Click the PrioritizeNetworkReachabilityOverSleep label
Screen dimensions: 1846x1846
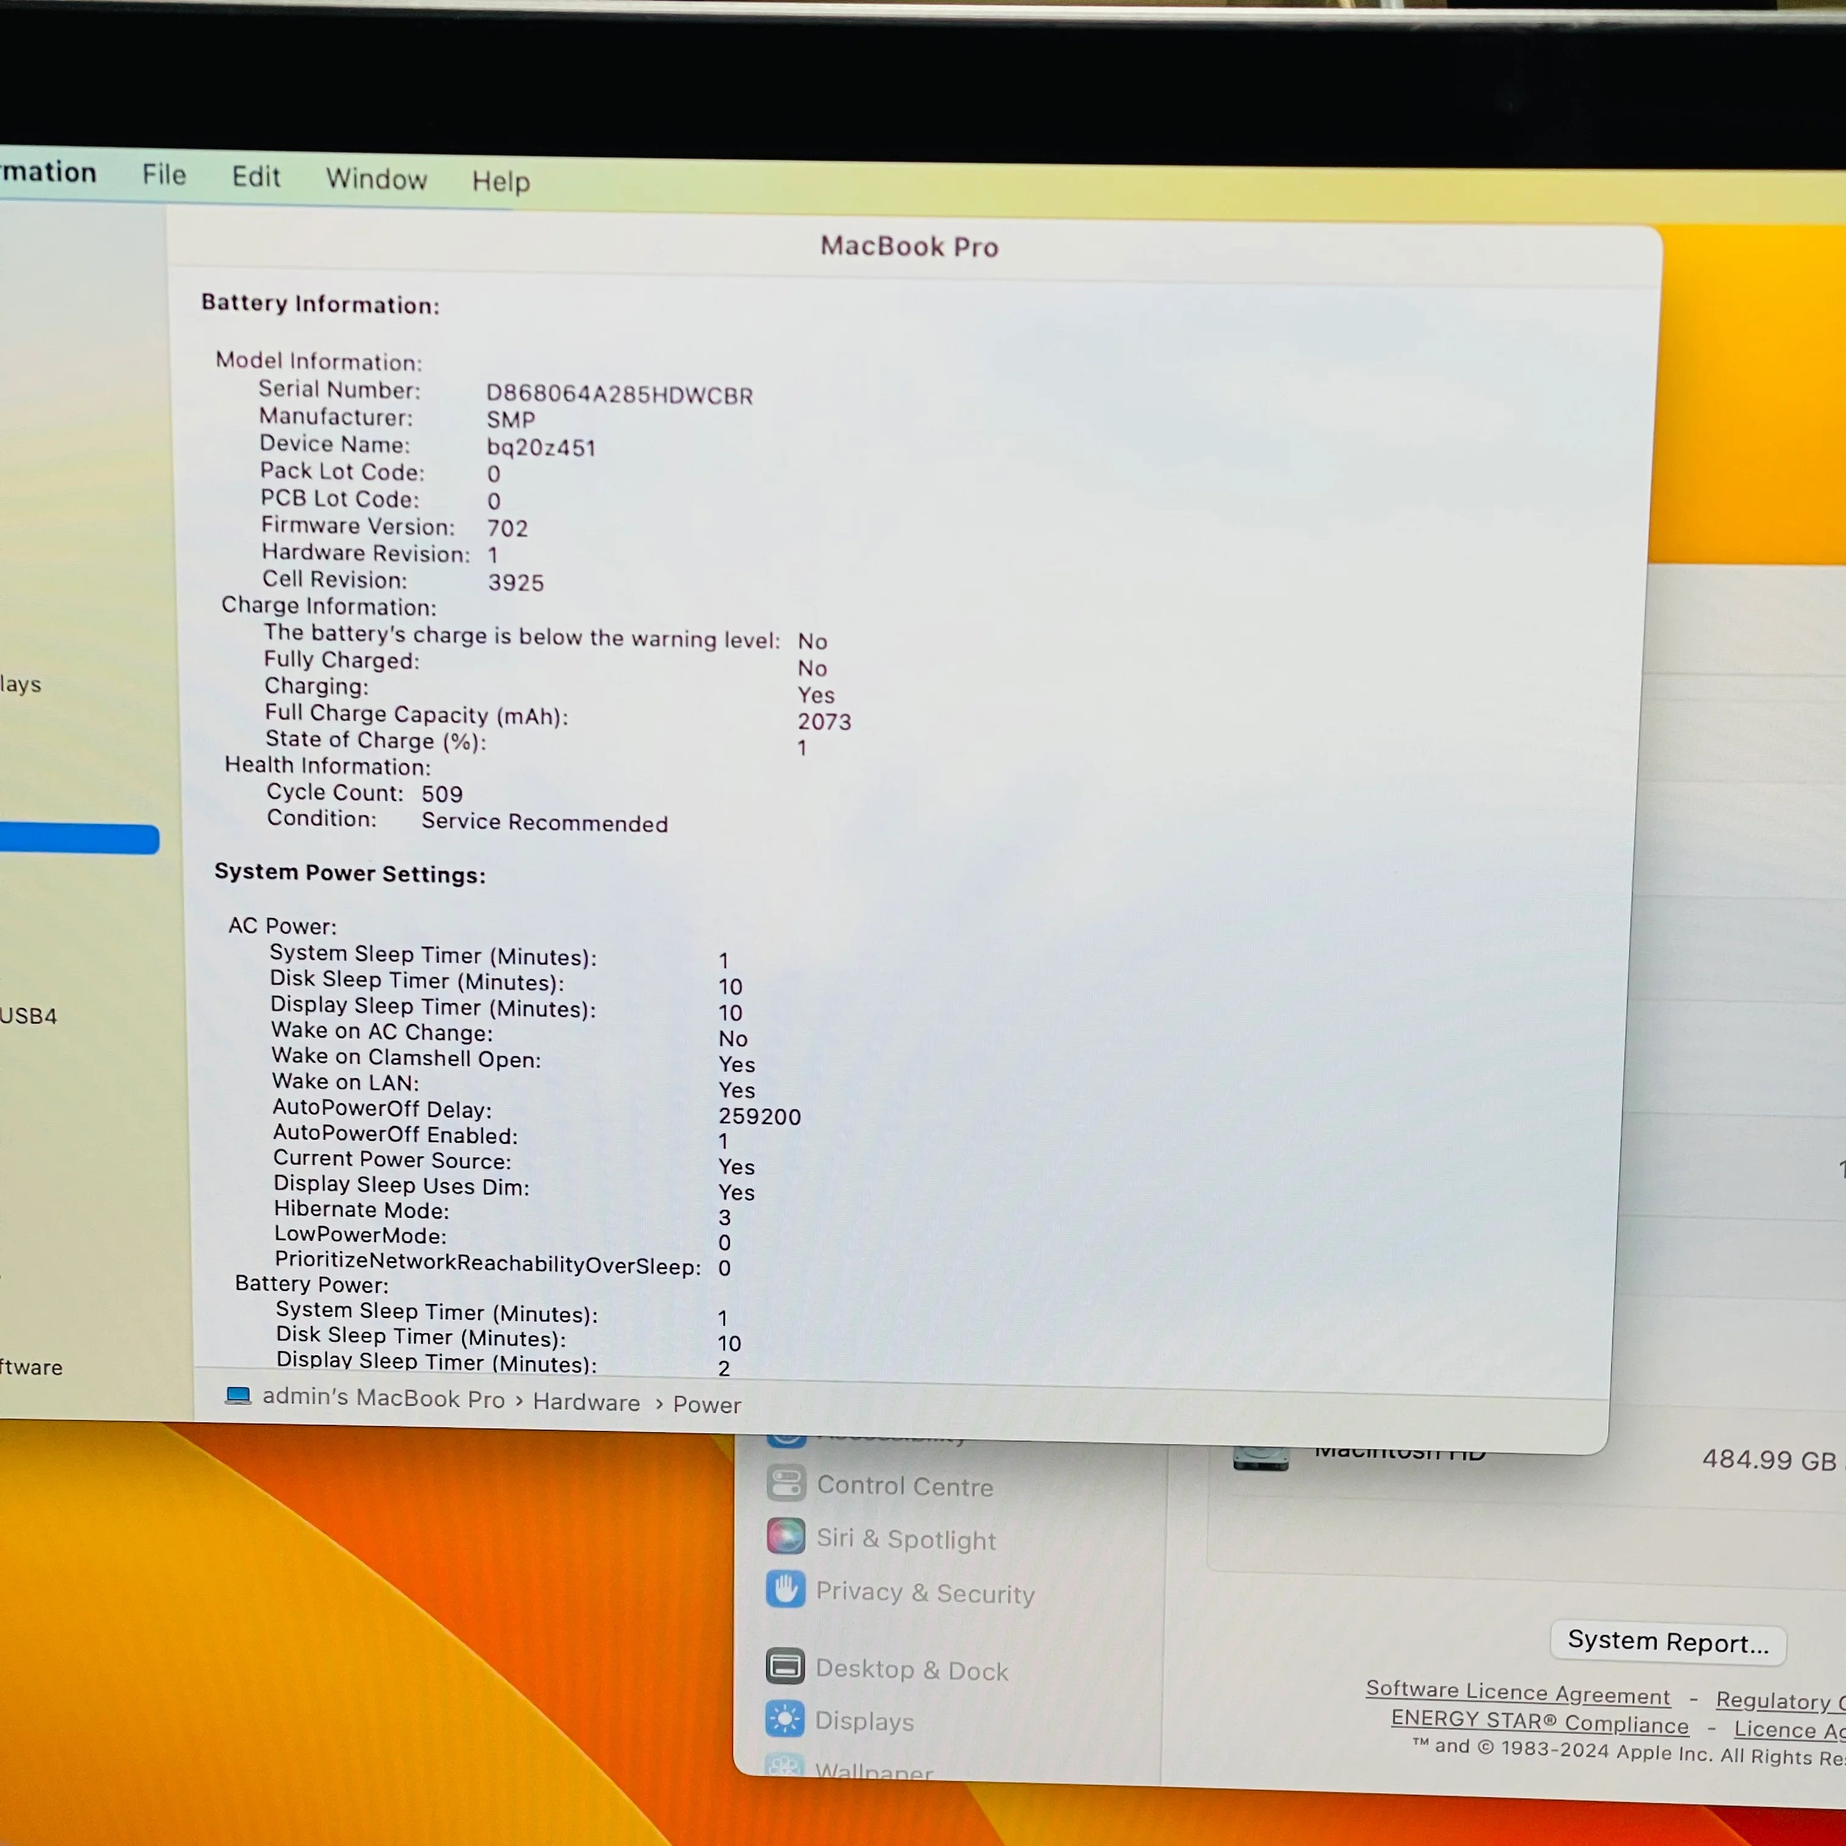click(x=487, y=1263)
